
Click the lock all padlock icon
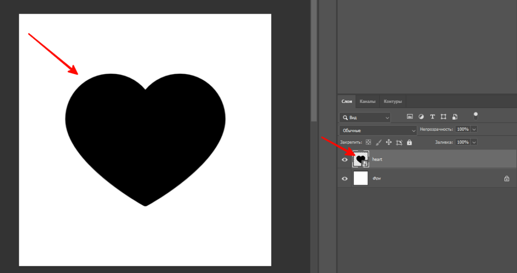tap(409, 143)
